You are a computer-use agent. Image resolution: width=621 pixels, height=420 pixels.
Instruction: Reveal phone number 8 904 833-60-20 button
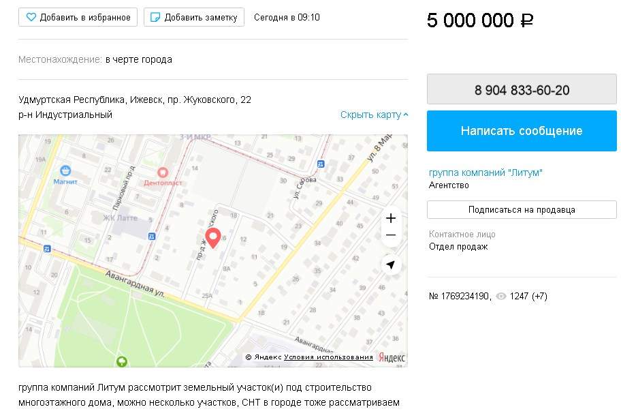[x=522, y=89]
